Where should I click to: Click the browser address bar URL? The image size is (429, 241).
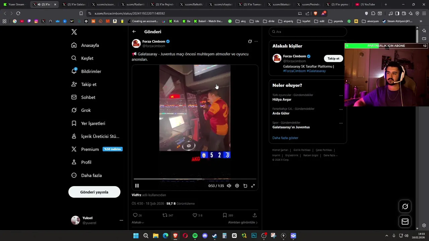(130, 13)
